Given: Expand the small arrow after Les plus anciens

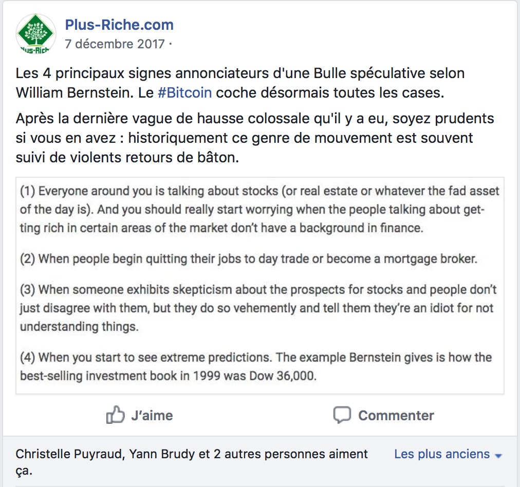Looking at the screenshot, I should pyautogui.click(x=497, y=456).
